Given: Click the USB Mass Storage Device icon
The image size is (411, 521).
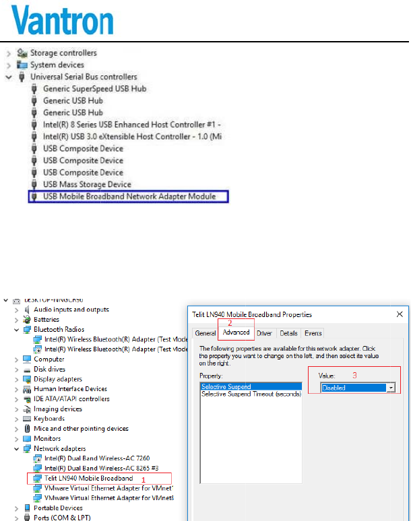Looking at the screenshot, I should pos(34,184).
